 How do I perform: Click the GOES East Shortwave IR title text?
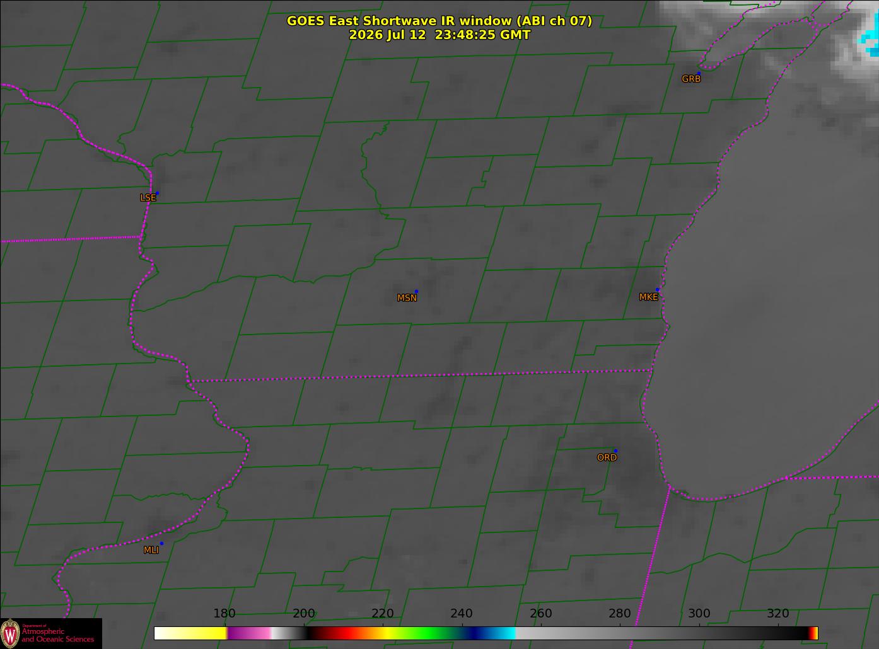440,21
